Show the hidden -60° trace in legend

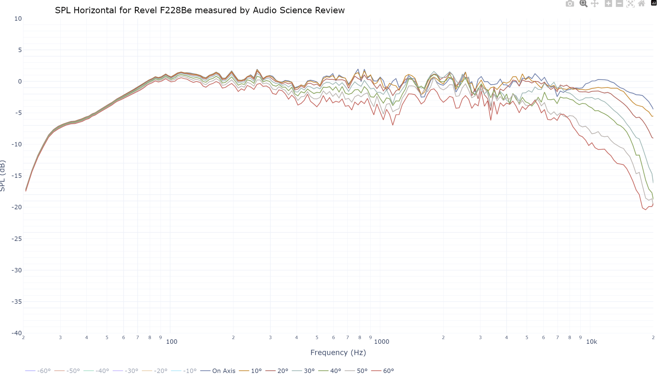(x=38, y=371)
